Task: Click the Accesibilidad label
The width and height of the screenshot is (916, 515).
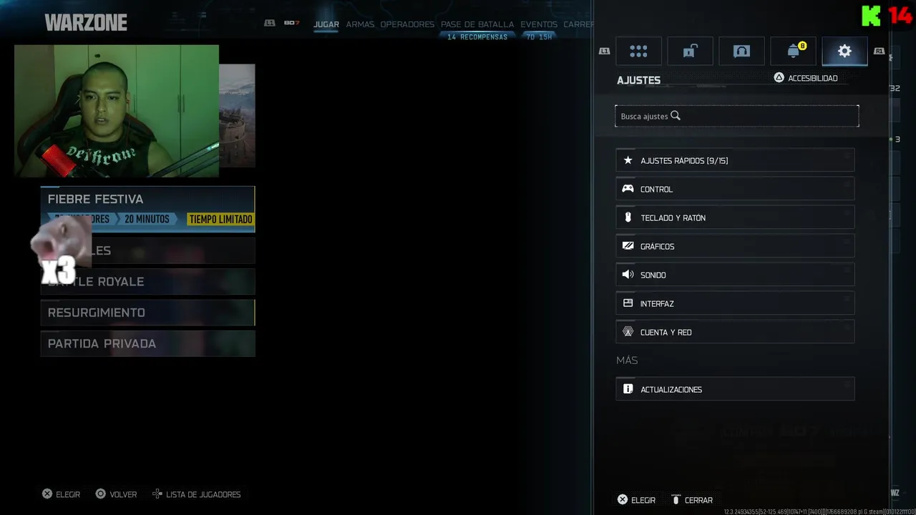Action: (812, 78)
